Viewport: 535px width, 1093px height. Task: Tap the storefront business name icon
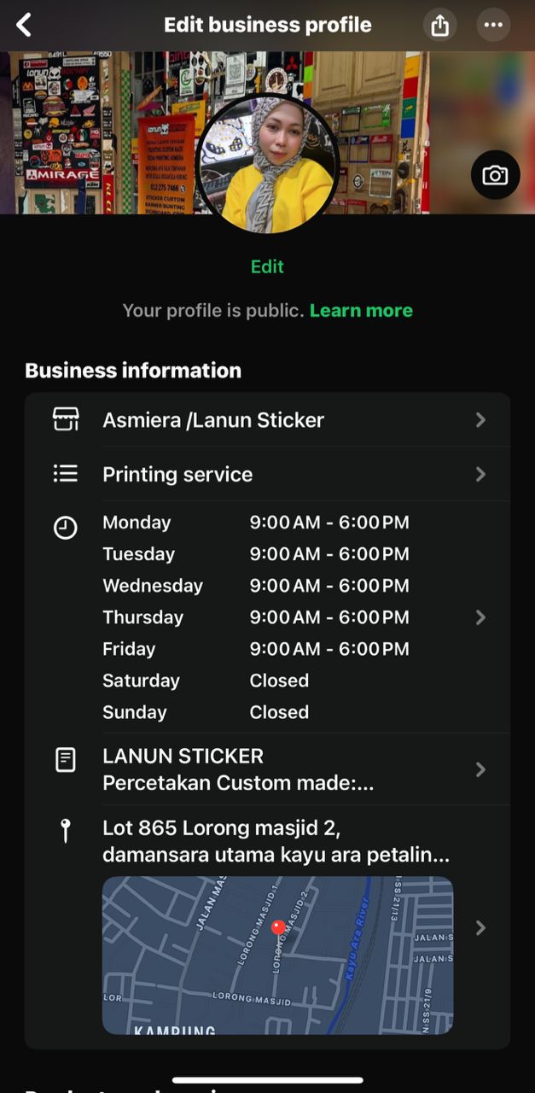[66, 419]
